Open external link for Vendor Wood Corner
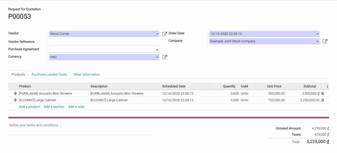Image resolution: width=337 pixels, height=153 pixels. click(x=165, y=34)
